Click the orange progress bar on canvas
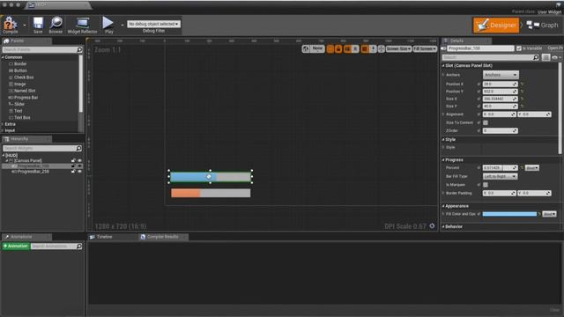 coord(211,193)
